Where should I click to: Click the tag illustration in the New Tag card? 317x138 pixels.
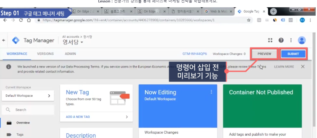point(120,98)
